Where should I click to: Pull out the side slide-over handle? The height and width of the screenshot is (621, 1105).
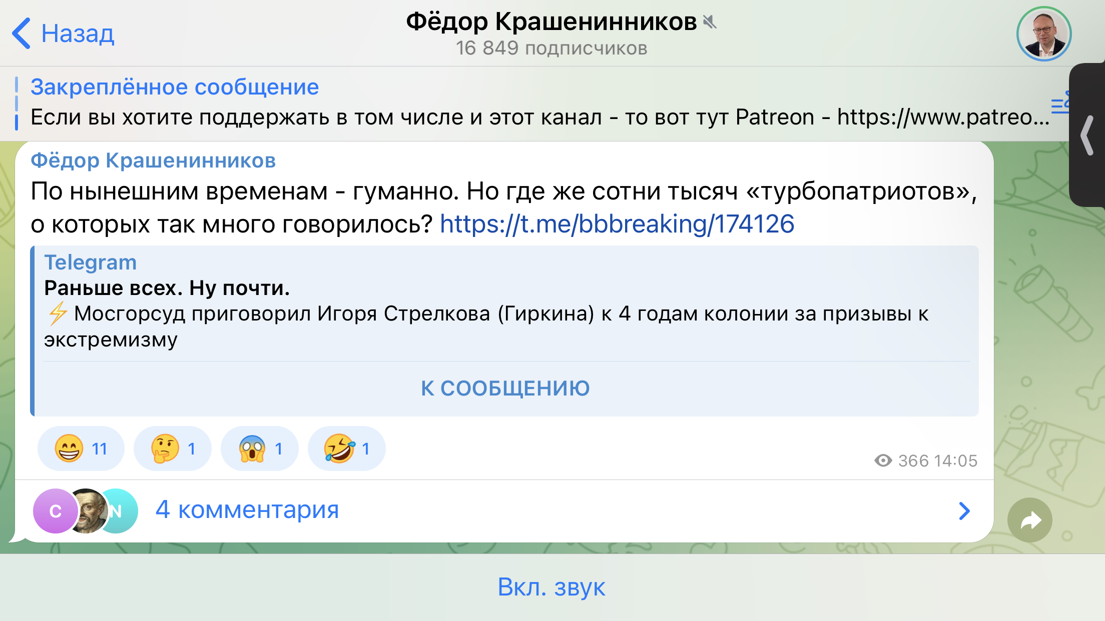pos(1087,135)
